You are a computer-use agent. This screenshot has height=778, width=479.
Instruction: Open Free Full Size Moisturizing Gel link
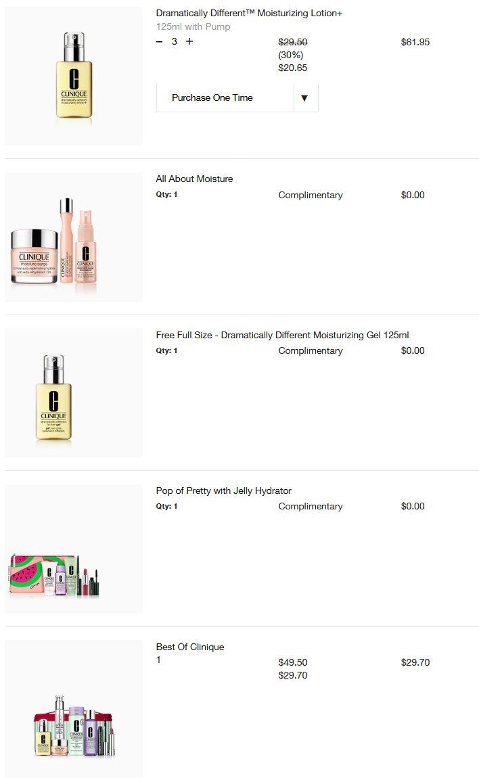click(x=282, y=335)
